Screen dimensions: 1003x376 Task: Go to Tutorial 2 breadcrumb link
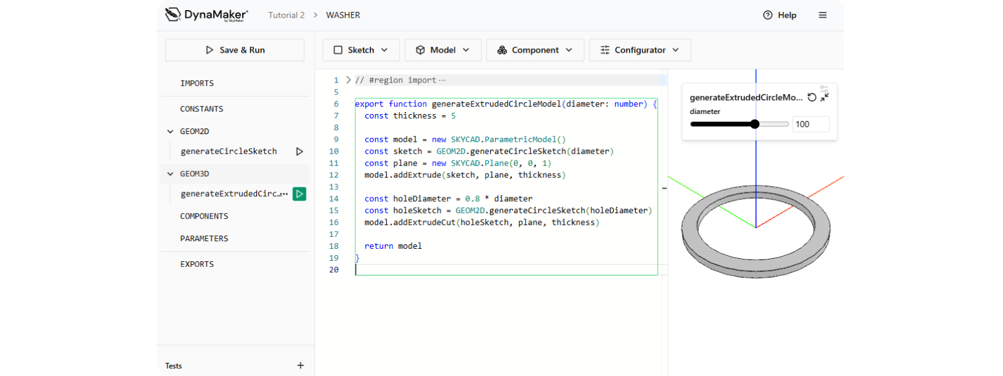[x=286, y=15]
